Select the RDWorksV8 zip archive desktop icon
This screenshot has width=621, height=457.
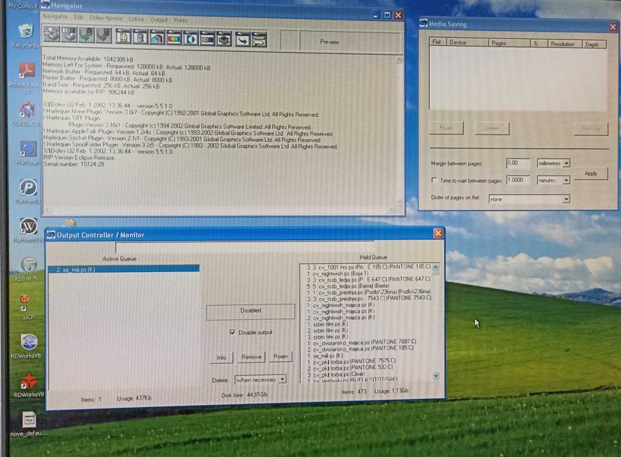(28, 346)
